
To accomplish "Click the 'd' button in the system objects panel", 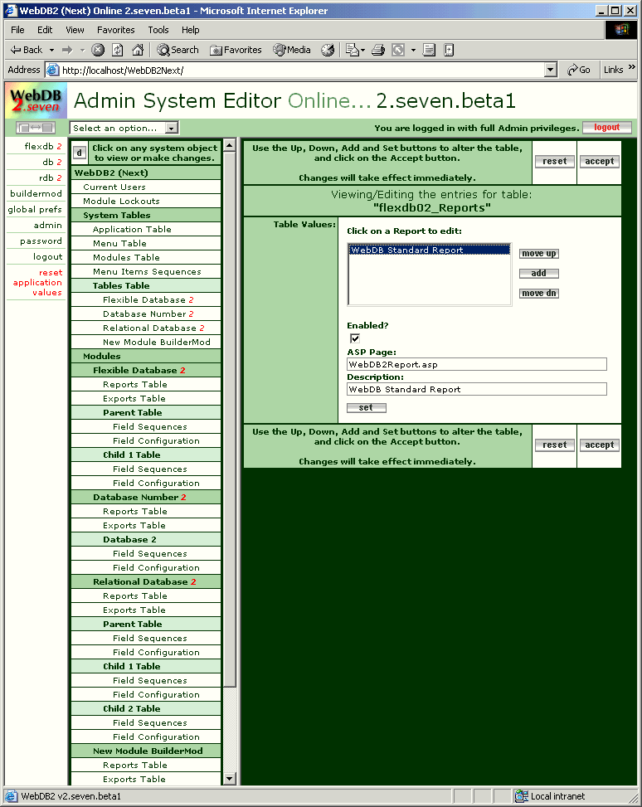I will [79, 153].
